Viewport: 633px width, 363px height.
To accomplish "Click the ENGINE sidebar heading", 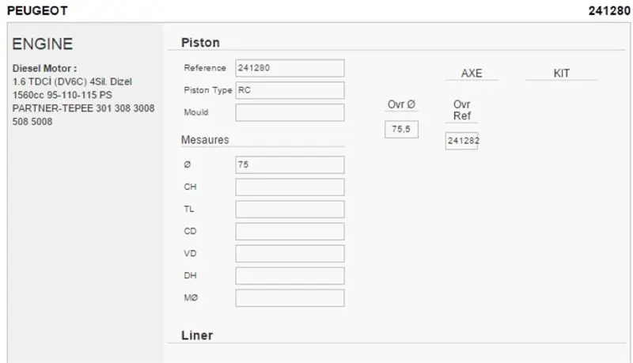I will click(43, 44).
